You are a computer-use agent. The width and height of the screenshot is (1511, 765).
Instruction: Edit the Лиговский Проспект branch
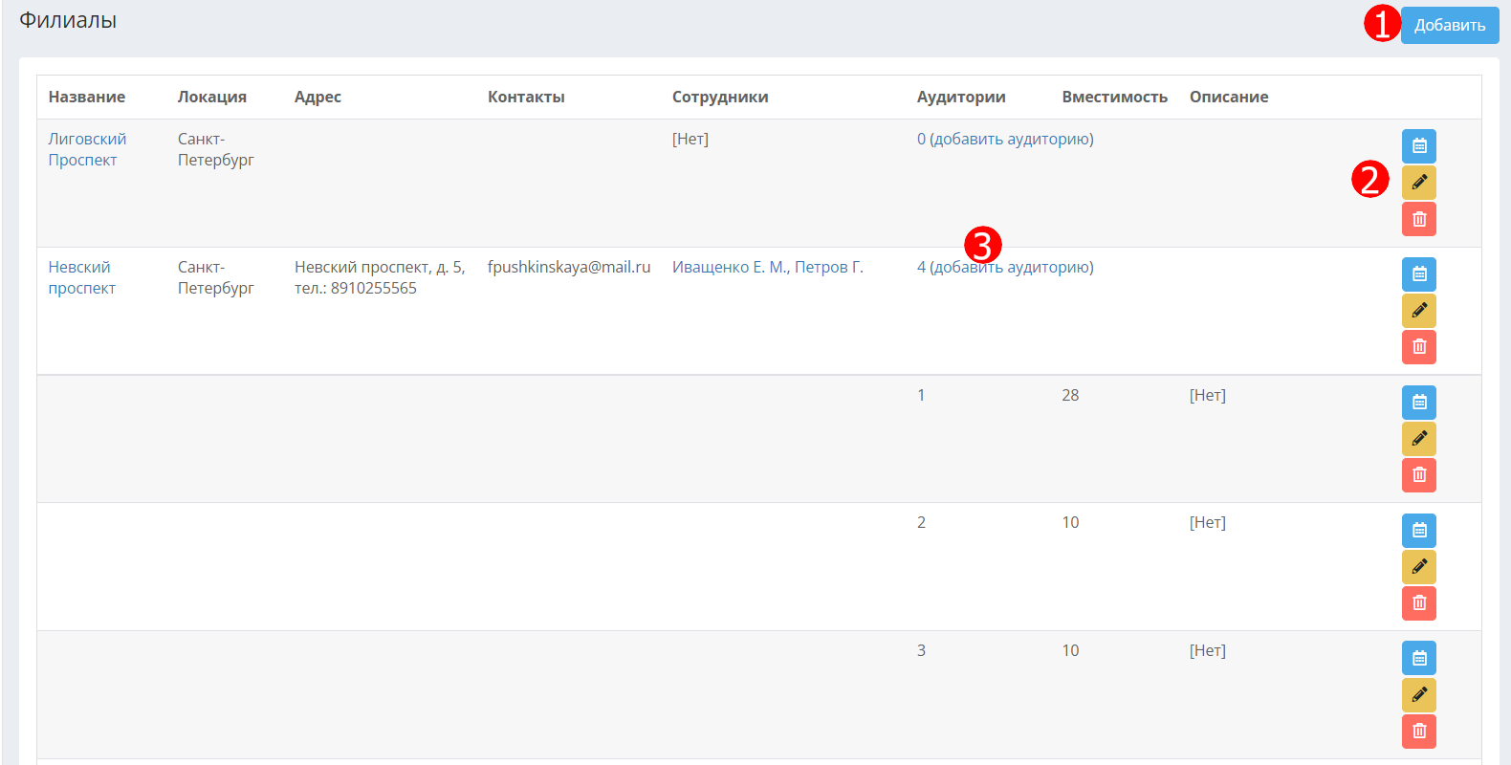tap(1419, 183)
